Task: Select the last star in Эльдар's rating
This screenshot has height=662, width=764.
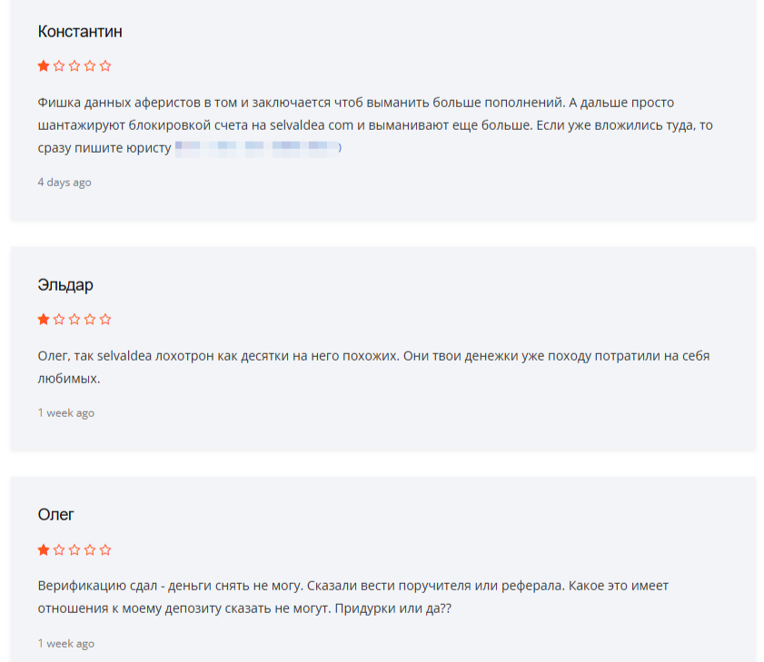Action: [105, 319]
